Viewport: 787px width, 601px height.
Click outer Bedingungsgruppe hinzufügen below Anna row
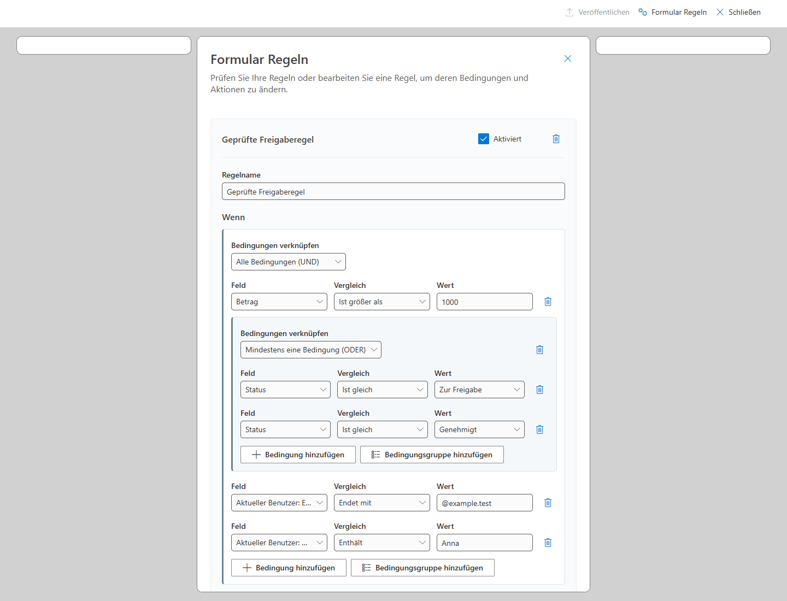422,568
